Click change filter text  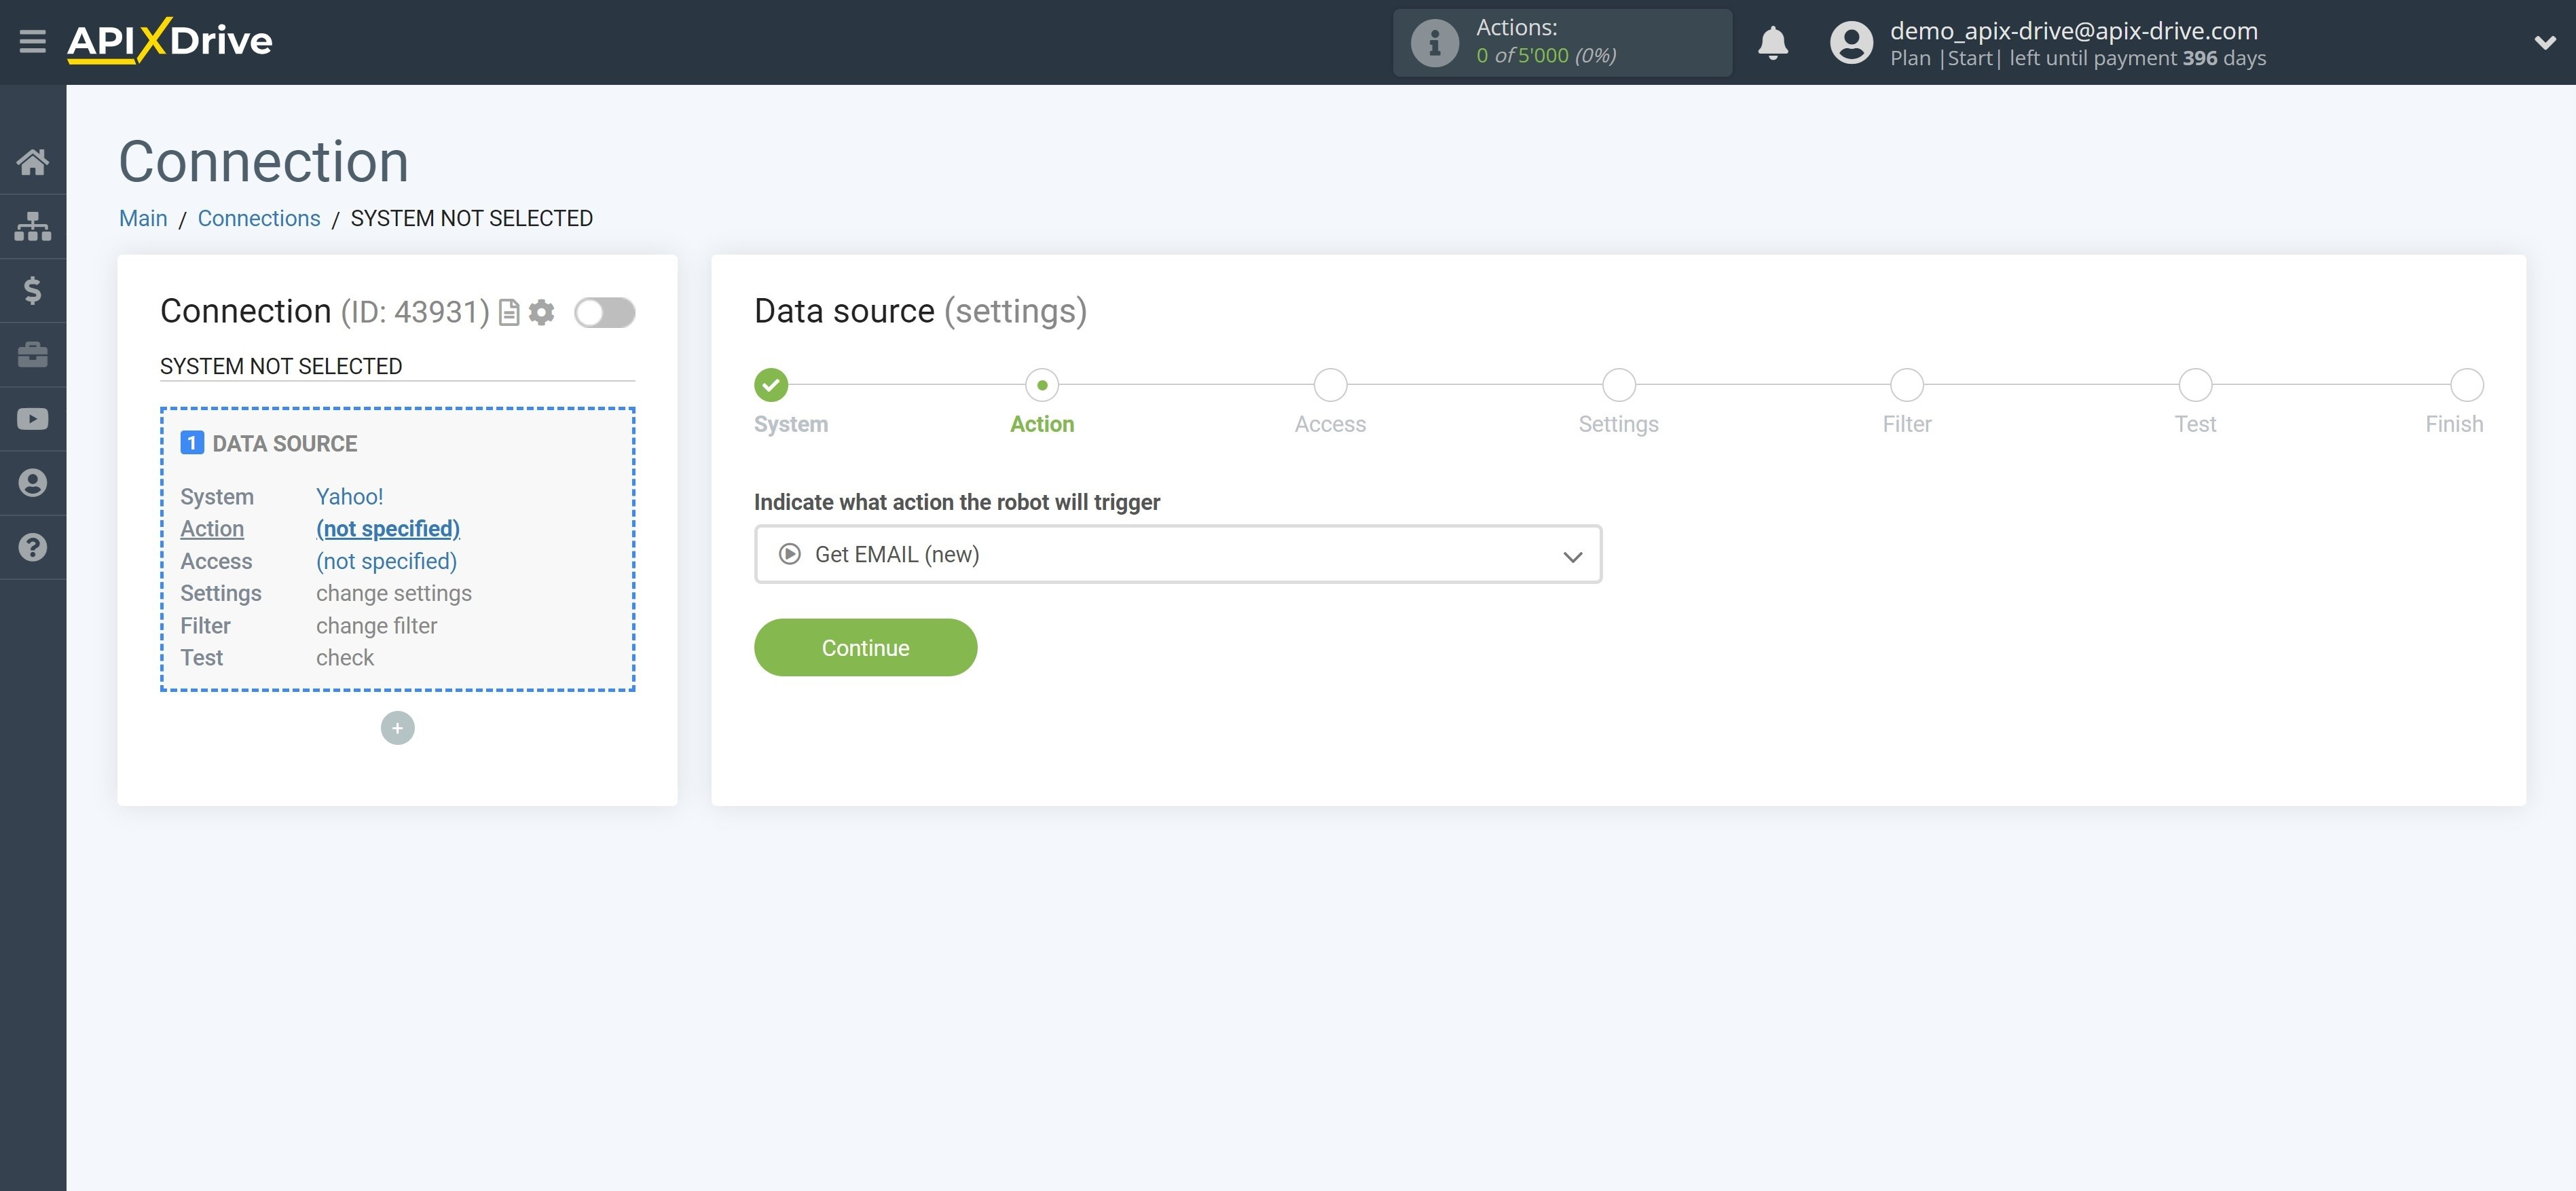(376, 626)
